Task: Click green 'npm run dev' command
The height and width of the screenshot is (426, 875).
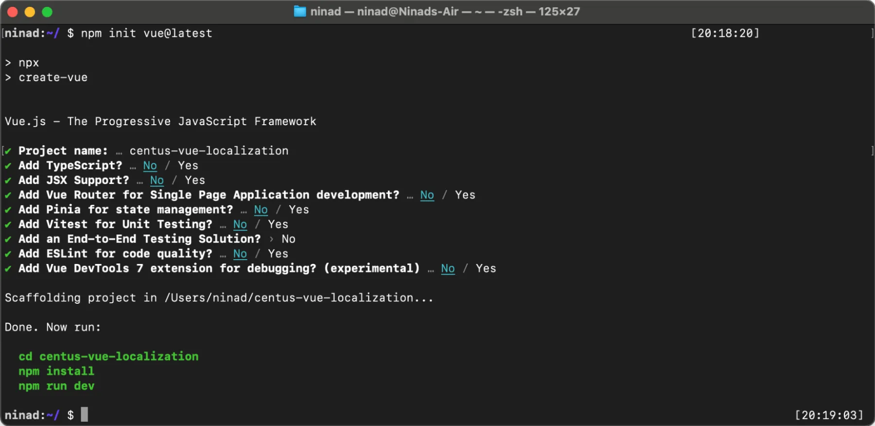Action: [x=56, y=386]
